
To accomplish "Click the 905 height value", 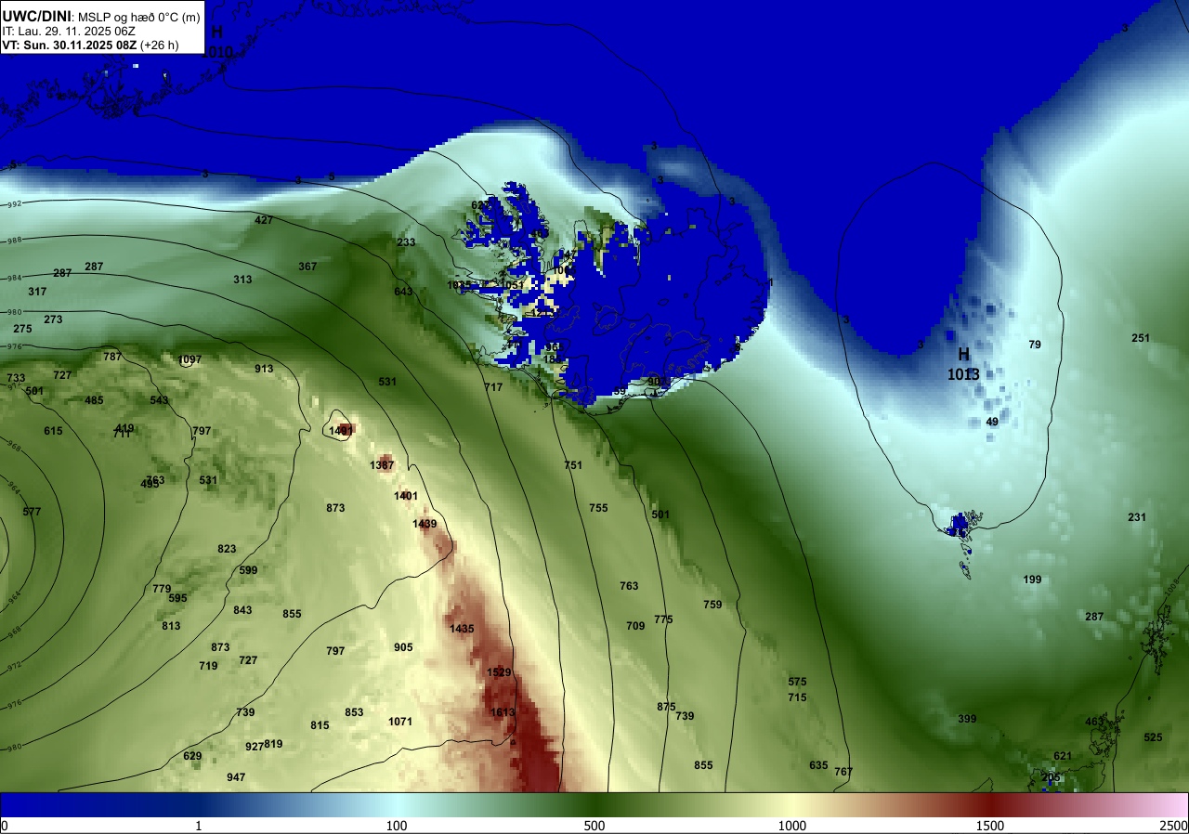I will (x=403, y=647).
